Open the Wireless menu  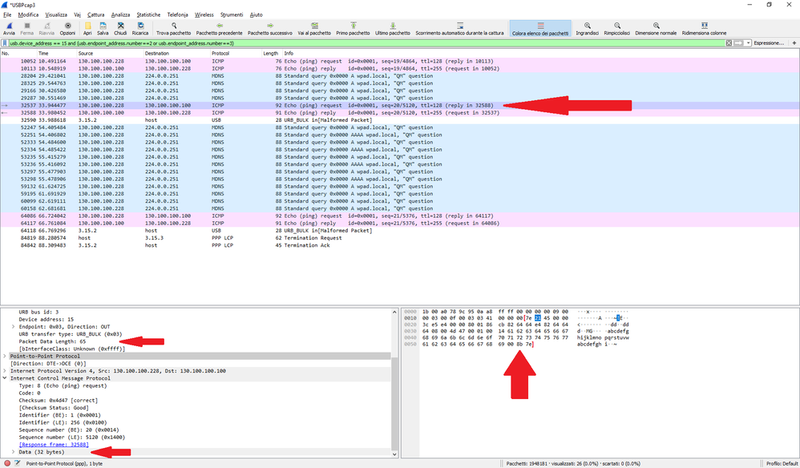204,14
